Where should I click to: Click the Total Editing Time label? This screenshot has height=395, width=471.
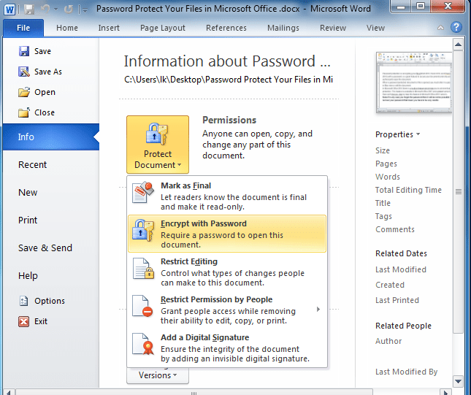click(408, 190)
